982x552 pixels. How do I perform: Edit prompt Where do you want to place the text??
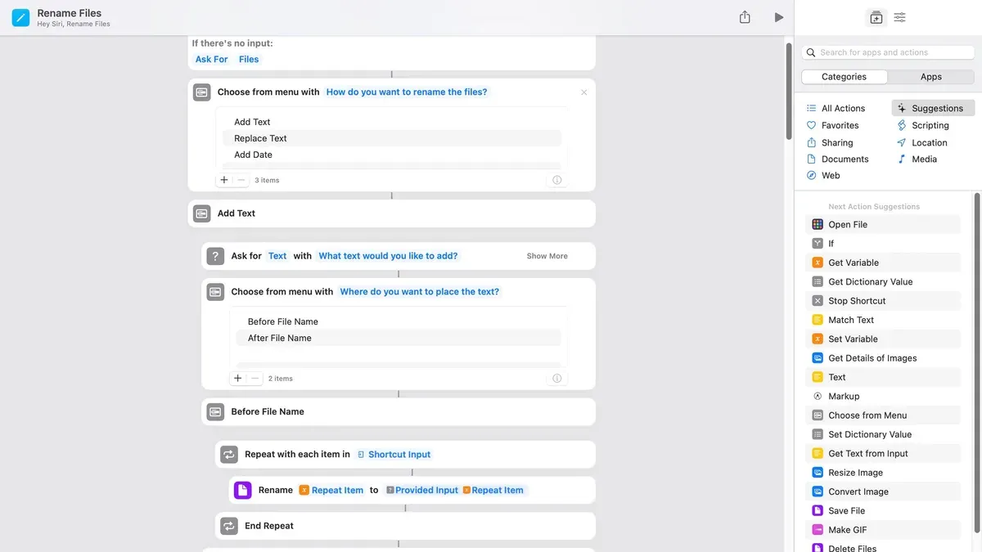point(419,292)
